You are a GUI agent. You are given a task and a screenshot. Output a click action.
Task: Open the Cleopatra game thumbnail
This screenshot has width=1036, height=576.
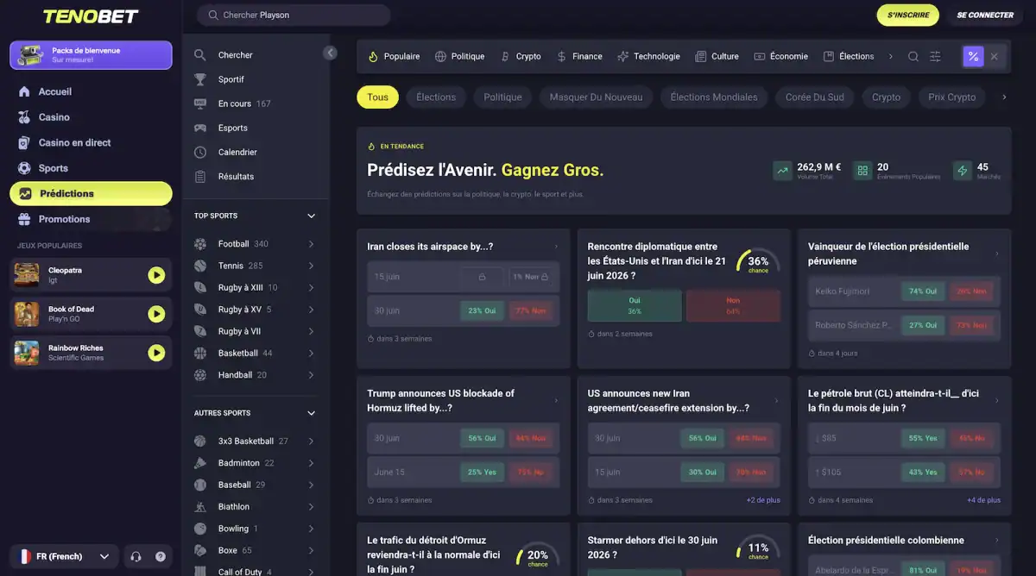(x=27, y=275)
